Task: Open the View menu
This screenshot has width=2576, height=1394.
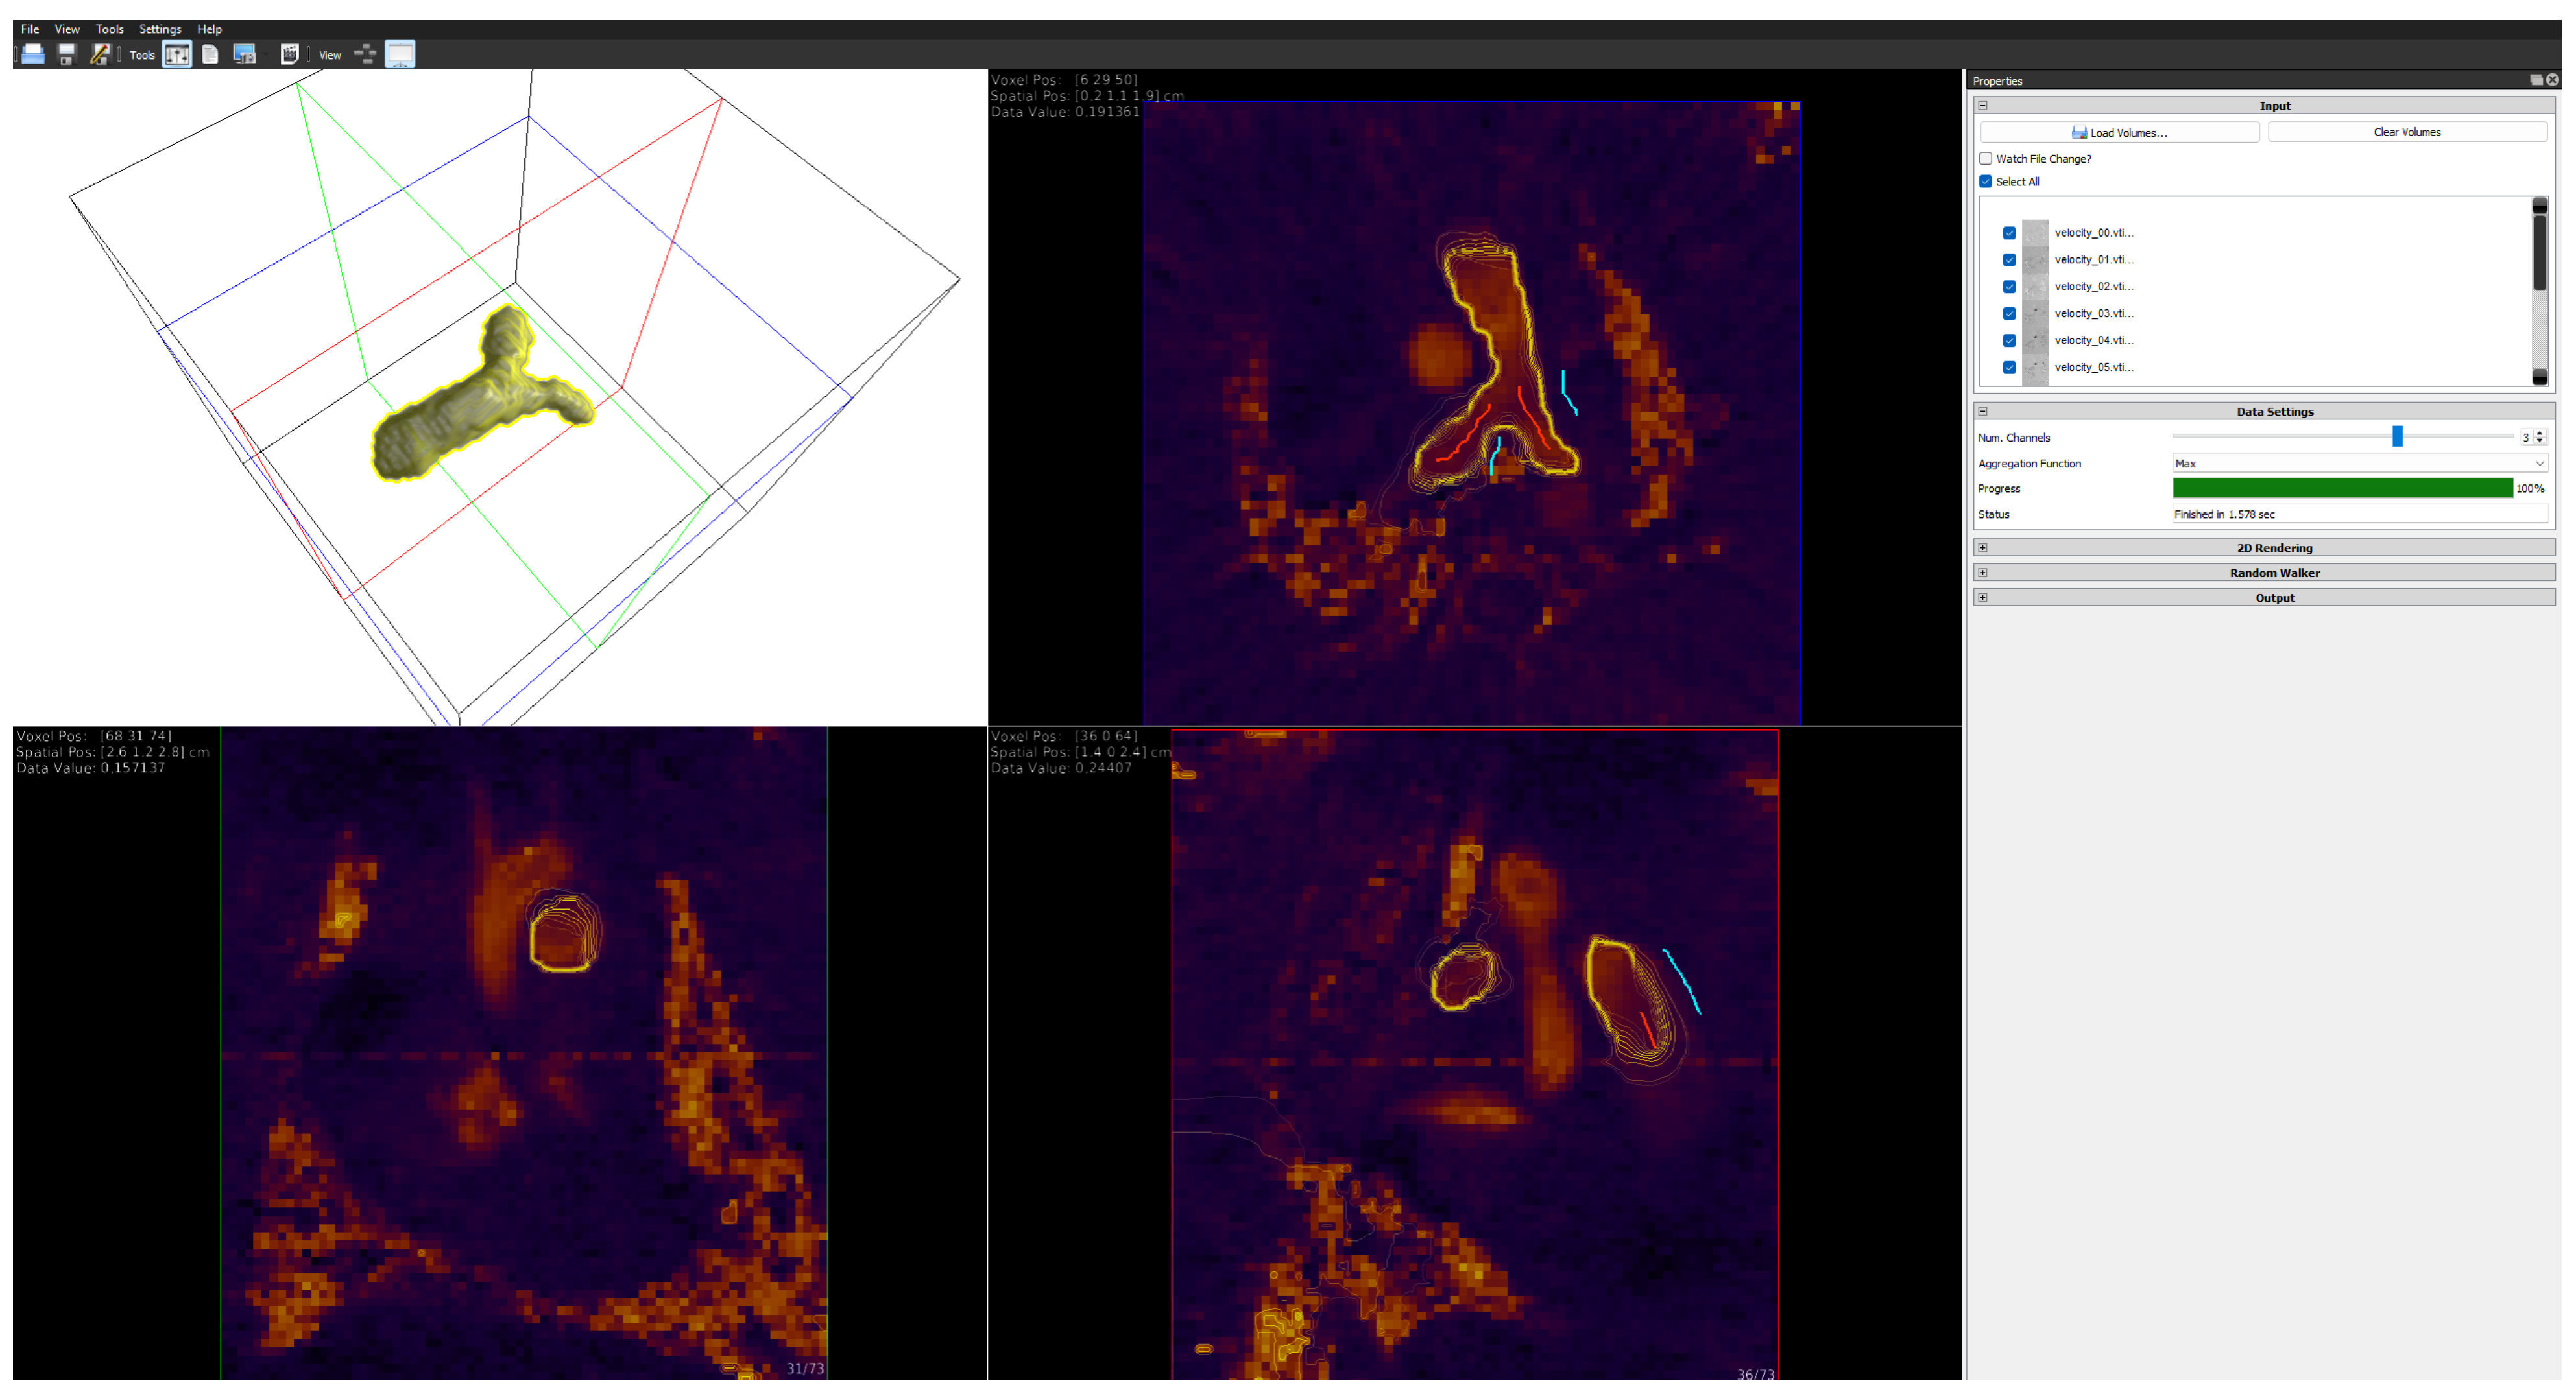Action: [x=67, y=29]
